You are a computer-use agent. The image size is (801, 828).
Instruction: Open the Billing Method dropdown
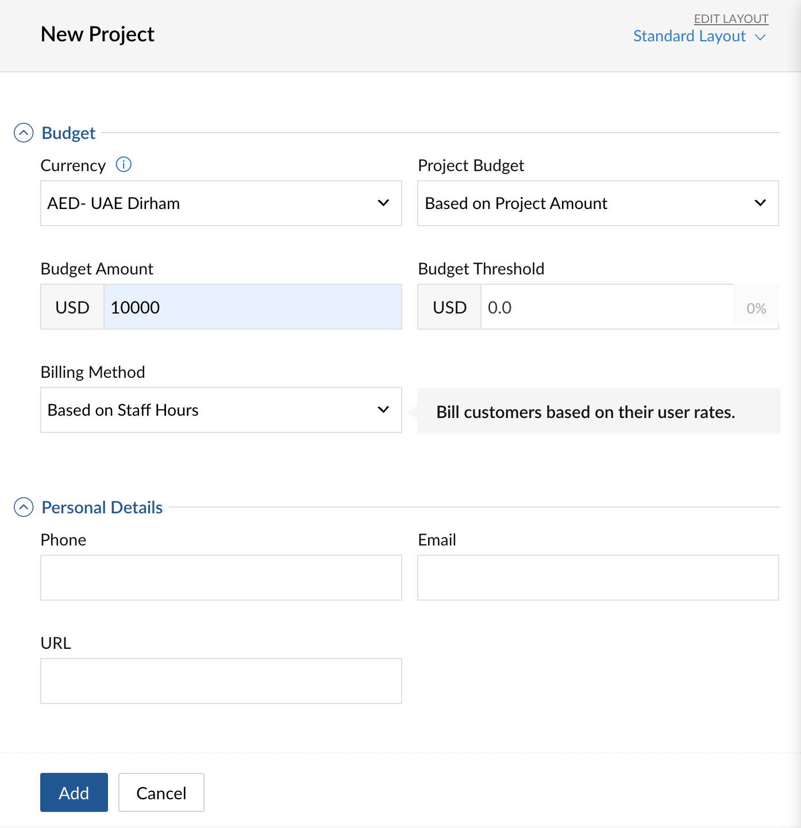point(221,410)
